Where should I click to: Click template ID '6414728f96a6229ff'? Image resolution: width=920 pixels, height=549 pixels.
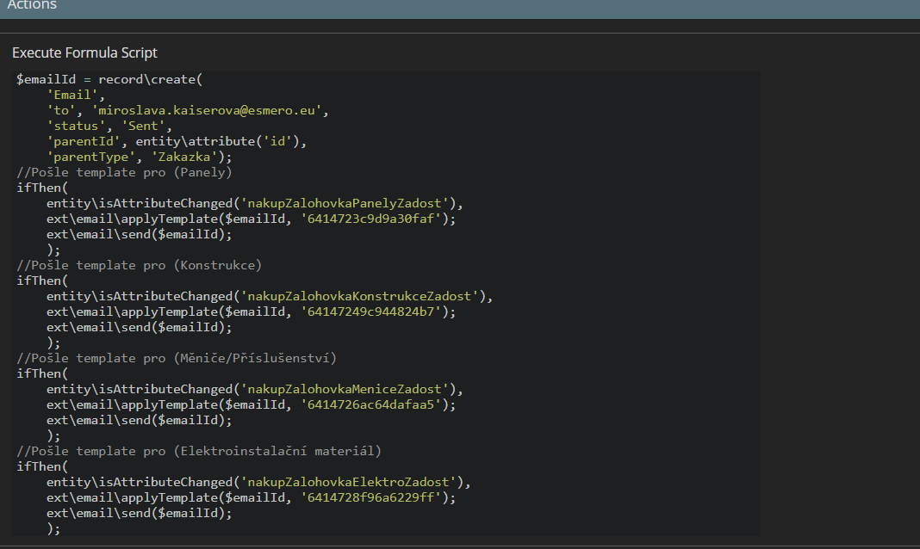coord(373,497)
